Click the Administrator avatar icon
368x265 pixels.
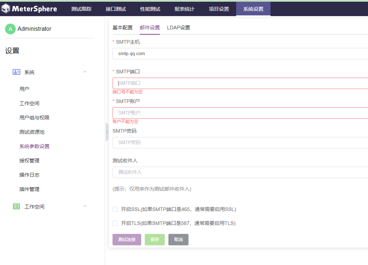(10, 29)
